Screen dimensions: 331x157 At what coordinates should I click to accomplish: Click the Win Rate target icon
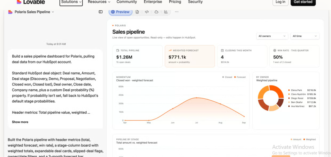[x=275, y=50]
